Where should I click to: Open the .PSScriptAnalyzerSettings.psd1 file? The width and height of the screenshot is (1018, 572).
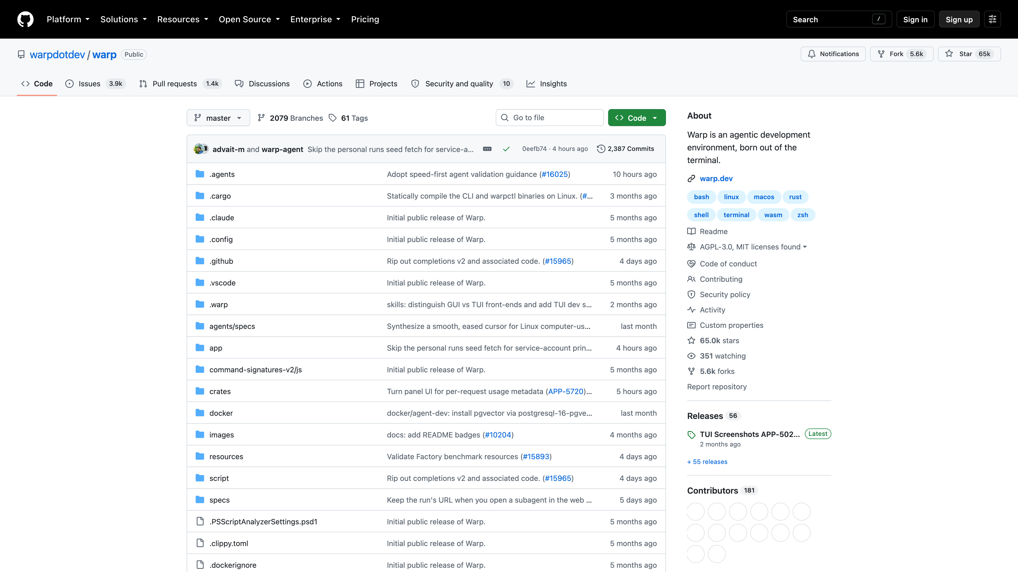(263, 521)
